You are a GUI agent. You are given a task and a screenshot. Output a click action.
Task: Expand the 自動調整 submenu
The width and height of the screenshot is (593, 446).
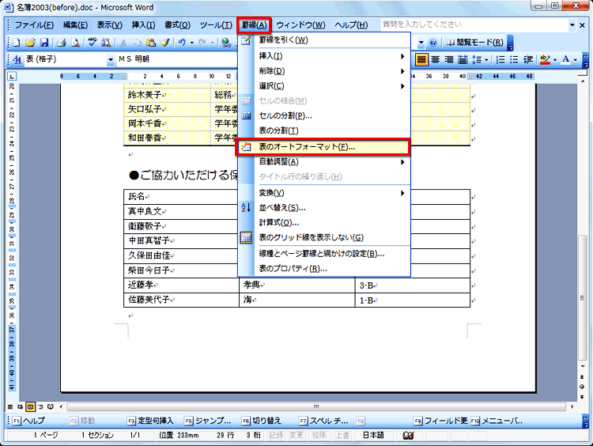tap(324, 162)
